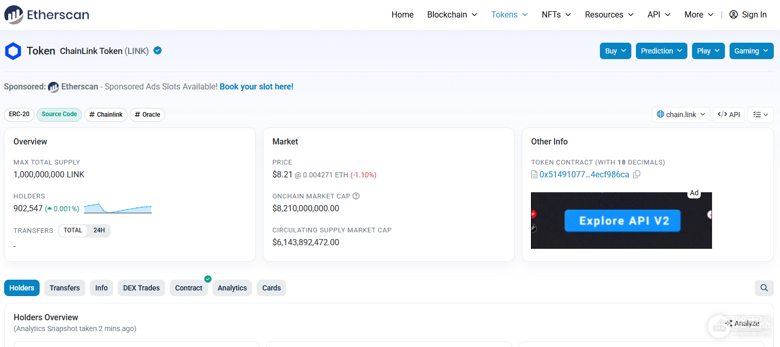Click the contract file icon beside the address
The height and width of the screenshot is (347, 780).
coord(534,174)
